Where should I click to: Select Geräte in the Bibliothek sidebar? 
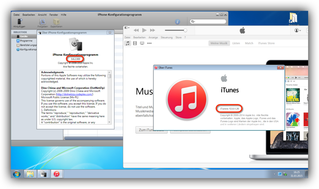click(24, 36)
